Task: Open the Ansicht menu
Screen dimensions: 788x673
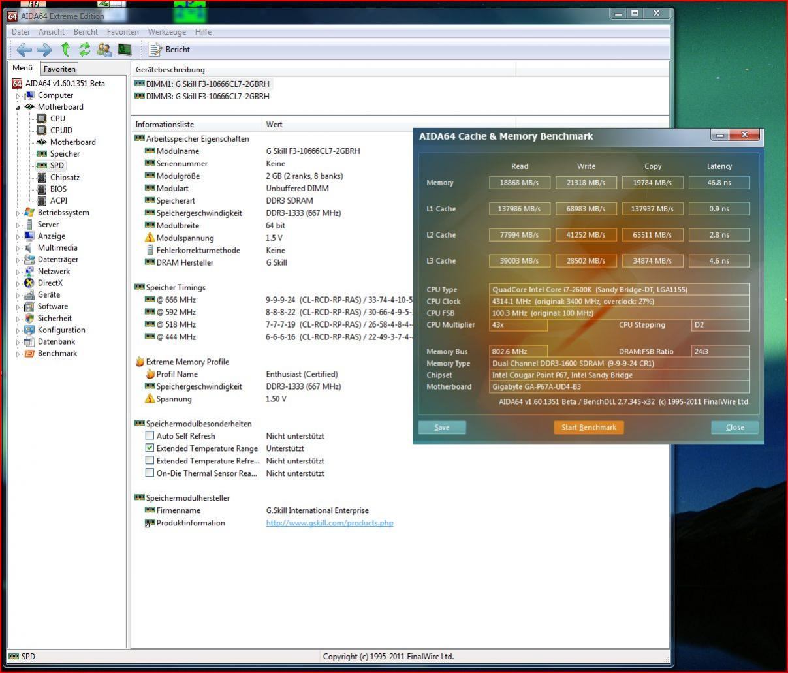Action: [x=52, y=32]
